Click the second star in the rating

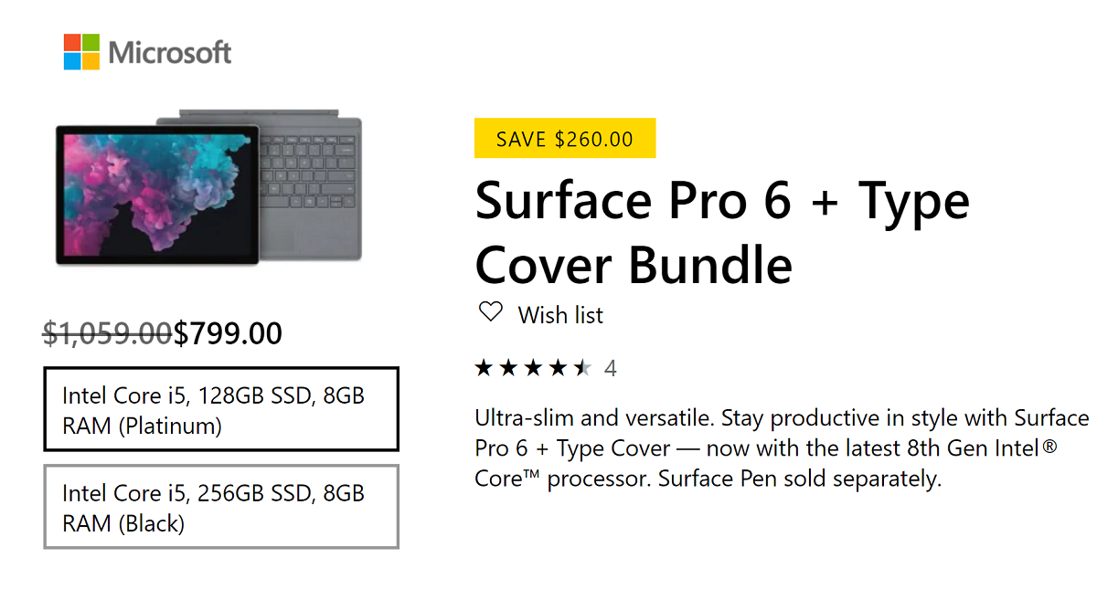tap(509, 368)
